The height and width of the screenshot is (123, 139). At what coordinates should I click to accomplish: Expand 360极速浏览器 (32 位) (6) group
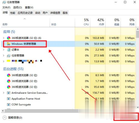4,38
